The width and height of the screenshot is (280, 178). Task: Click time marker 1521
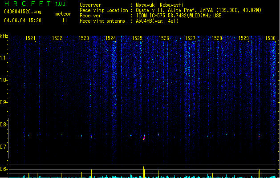point(30,38)
